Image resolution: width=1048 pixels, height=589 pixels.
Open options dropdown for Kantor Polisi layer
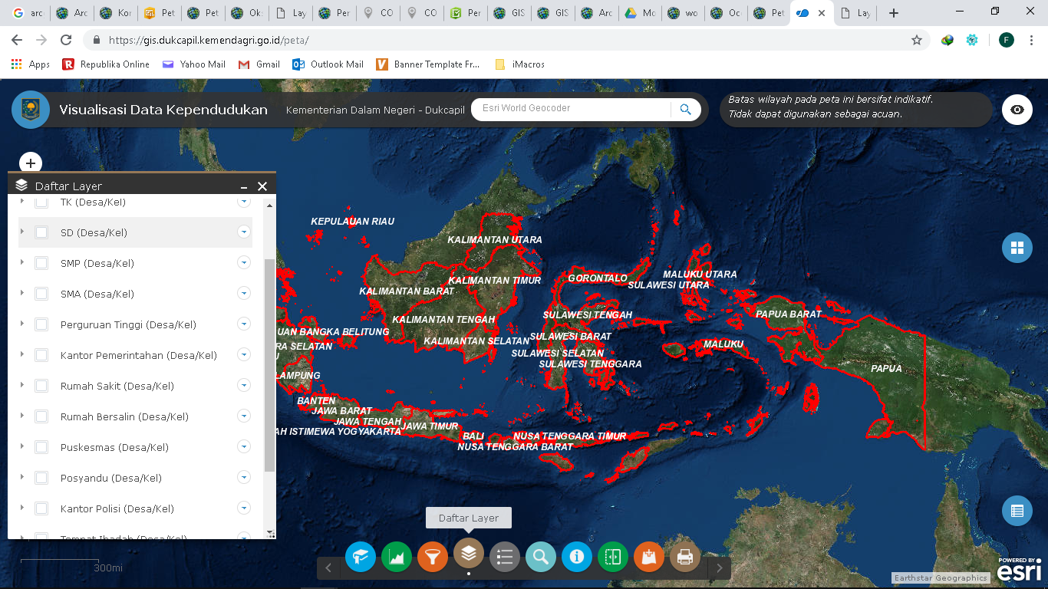244,508
